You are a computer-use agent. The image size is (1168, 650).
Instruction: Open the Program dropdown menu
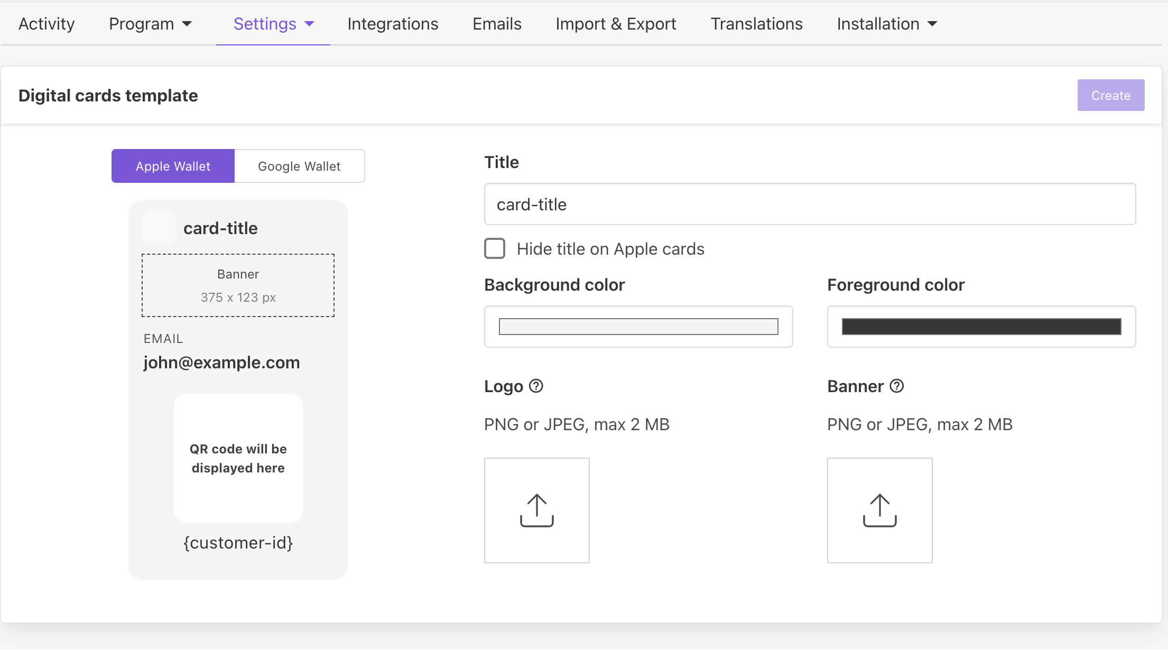(151, 24)
